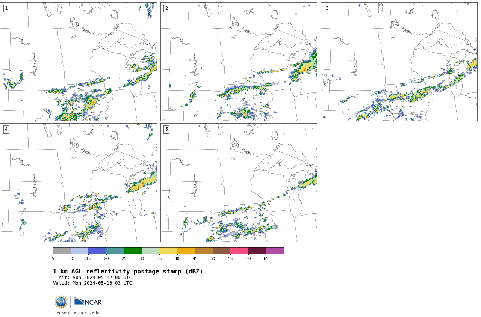The height and width of the screenshot is (317, 481).
Task: Click the pale green 30-35 dBZ swatch
Action: point(150,251)
